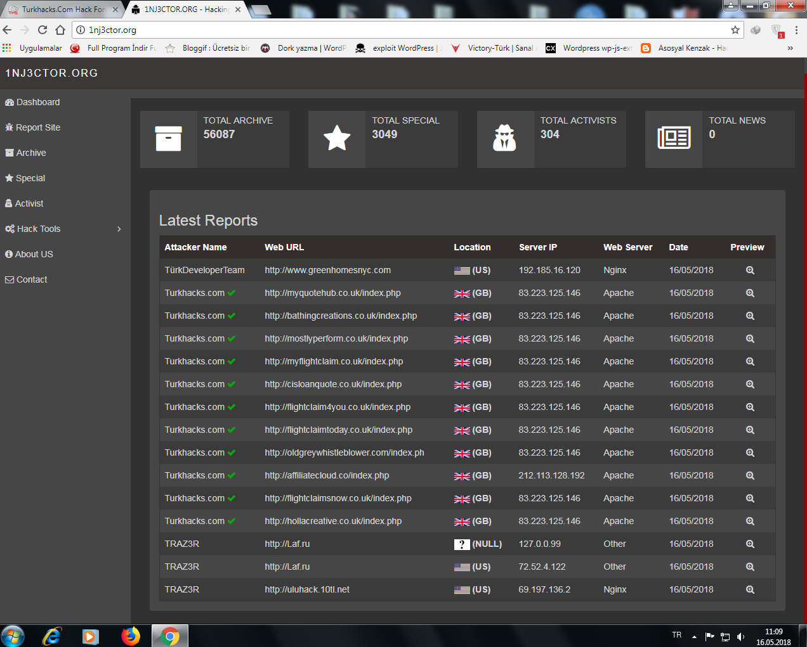Launch Internet Explorer from the taskbar

click(x=51, y=636)
